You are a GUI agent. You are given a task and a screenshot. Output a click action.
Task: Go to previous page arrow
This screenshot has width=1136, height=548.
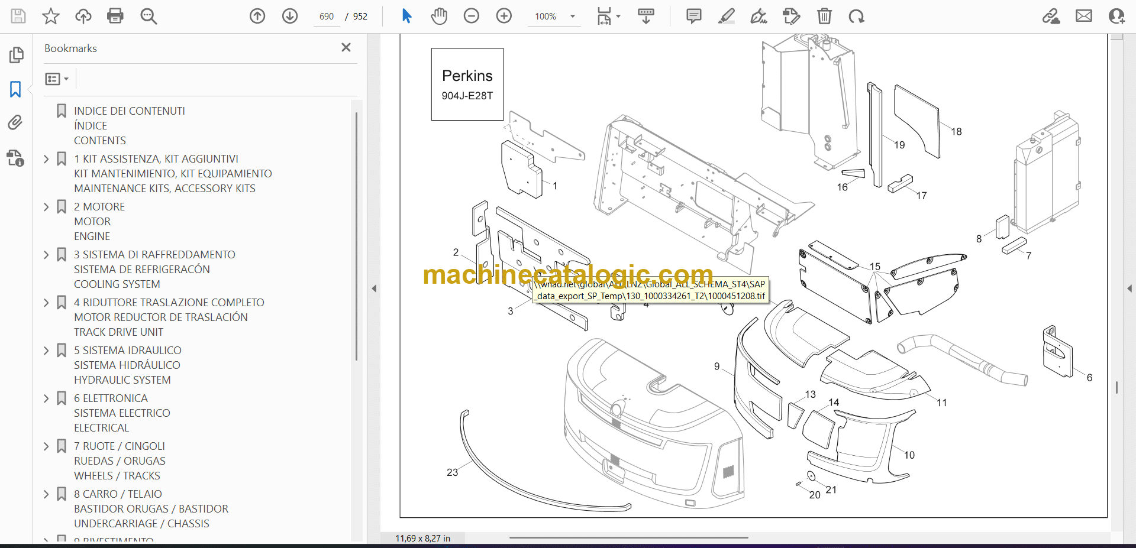click(x=257, y=16)
